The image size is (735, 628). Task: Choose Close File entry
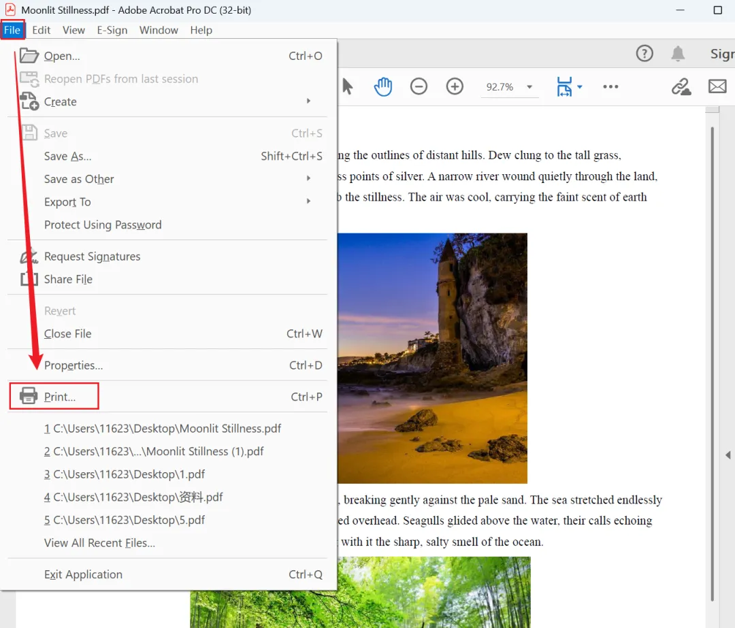(x=167, y=333)
